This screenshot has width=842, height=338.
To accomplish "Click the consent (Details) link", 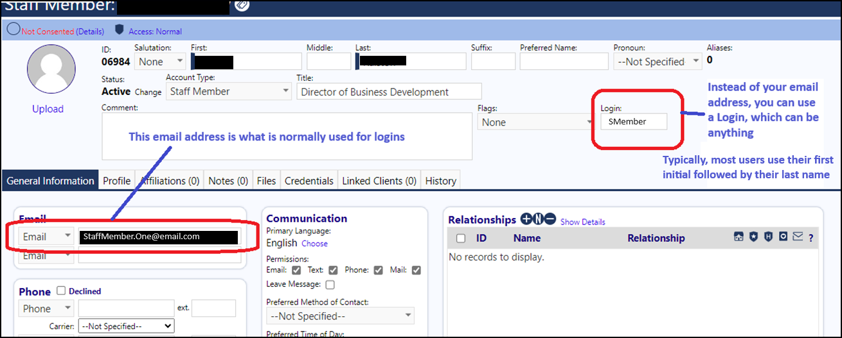I will [x=90, y=31].
